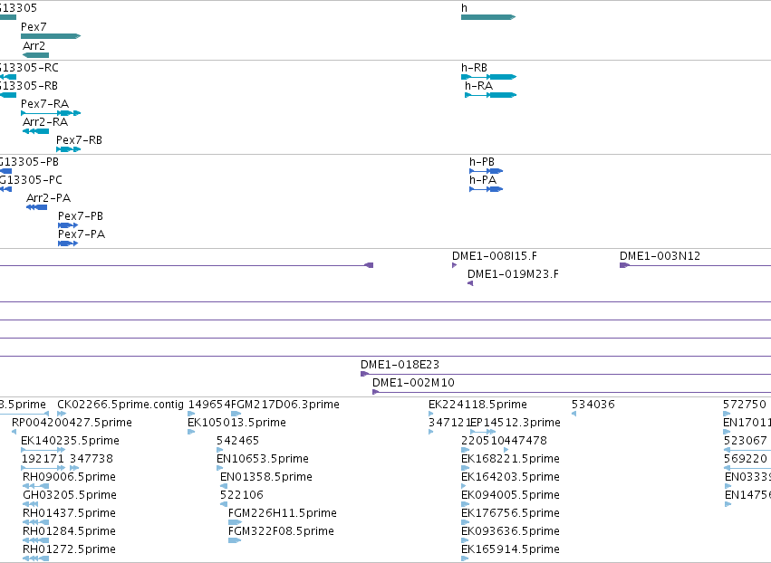Click the EK093636.5prime EST
The image size is (771, 563).
coord(465,541)
